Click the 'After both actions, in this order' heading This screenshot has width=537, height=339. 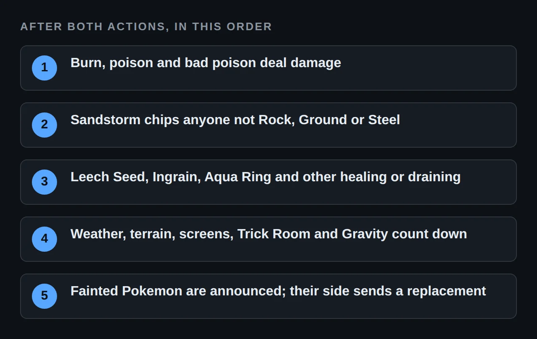(x=146, y=26)
